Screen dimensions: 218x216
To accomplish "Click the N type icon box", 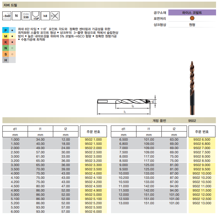I will pyautogui.click(x=16, y=15).
